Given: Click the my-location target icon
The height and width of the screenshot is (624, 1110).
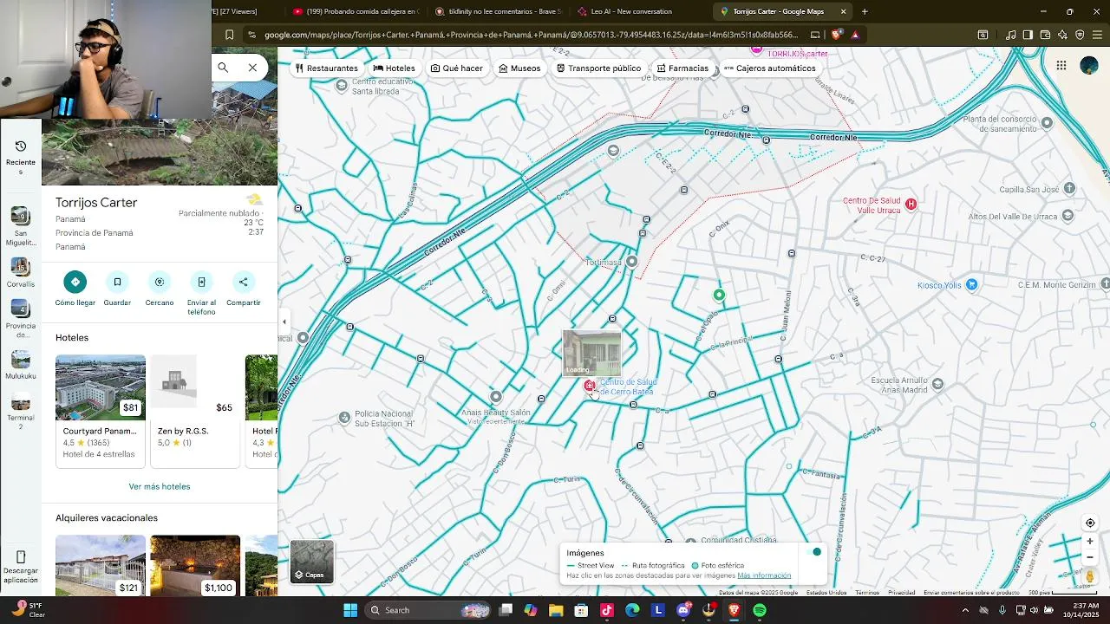Looking at the screenshot, I should click(1090, 523).
